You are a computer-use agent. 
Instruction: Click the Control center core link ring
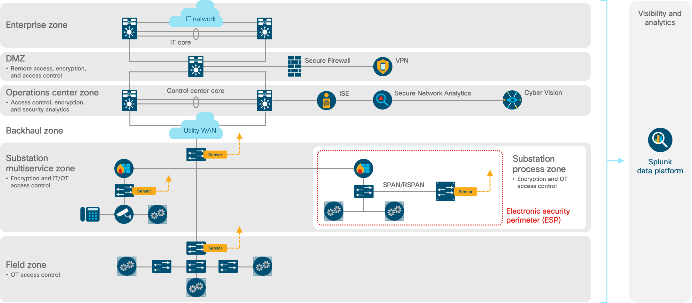196,102
